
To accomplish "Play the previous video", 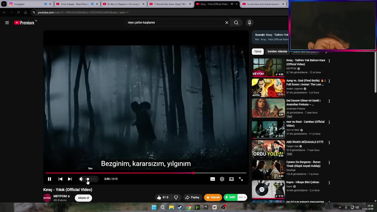I will point(60,179).
